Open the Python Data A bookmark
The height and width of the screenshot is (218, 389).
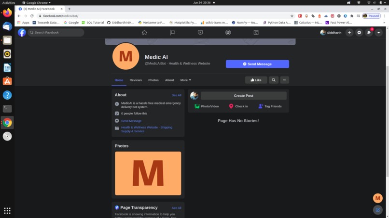[277, 23]
